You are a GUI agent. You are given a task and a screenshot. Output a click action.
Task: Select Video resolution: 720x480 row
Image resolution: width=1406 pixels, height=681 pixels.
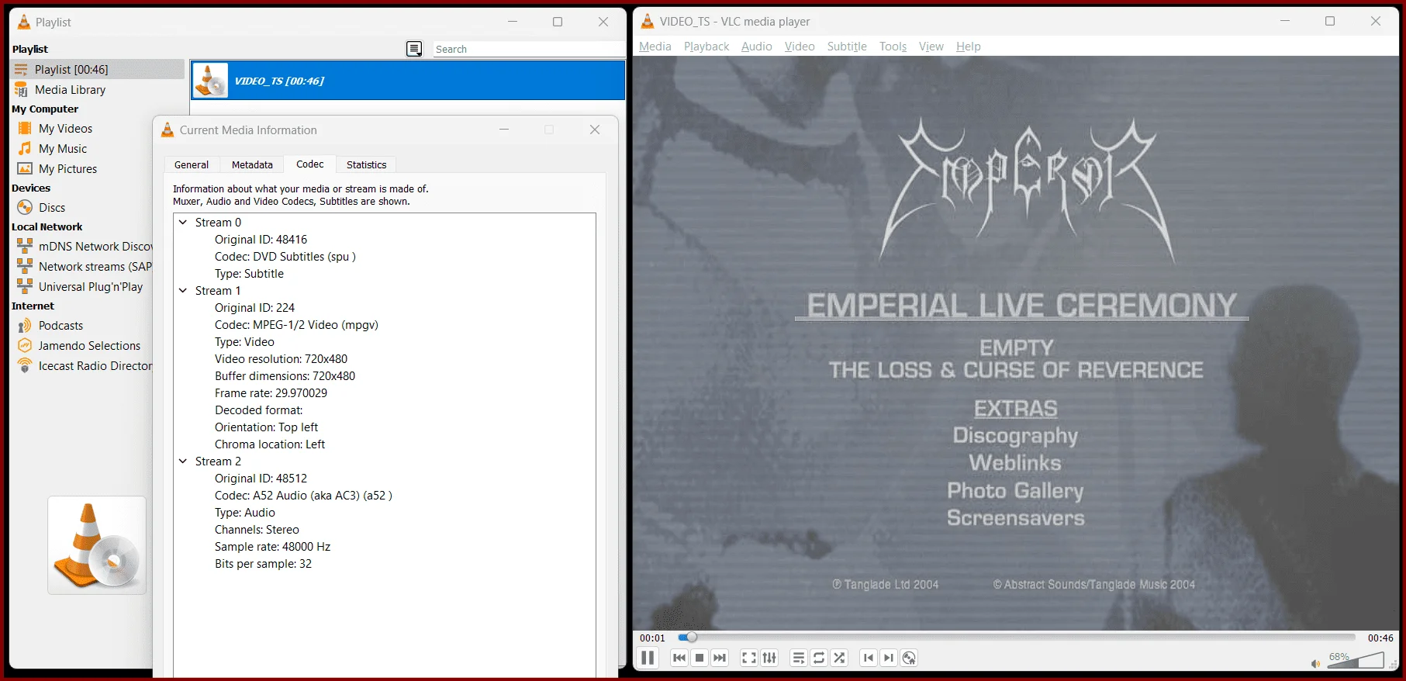[281, 359]
